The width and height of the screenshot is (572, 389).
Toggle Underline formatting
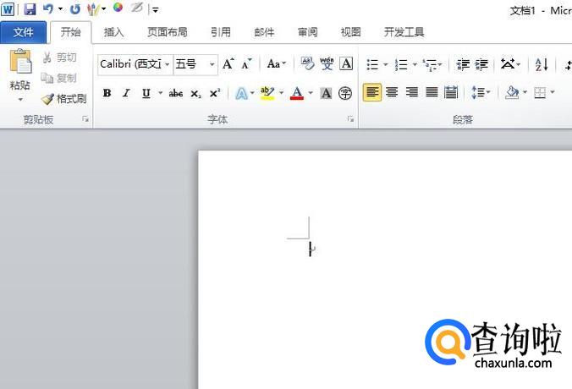tap(146, 93)
